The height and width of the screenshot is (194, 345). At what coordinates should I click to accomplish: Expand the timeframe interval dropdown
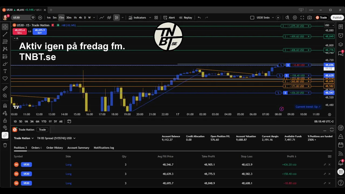click(x=94, y=18)
